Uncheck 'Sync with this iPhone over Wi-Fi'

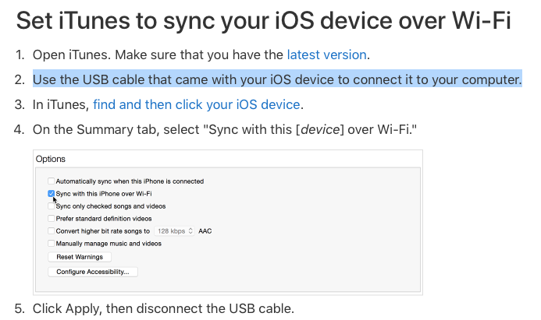[52, 193]
